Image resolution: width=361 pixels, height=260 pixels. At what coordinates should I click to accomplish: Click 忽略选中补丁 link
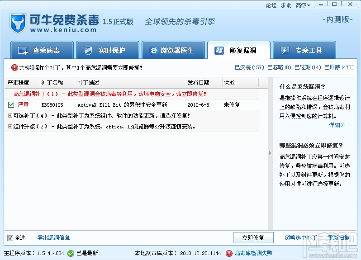(301, 238)
